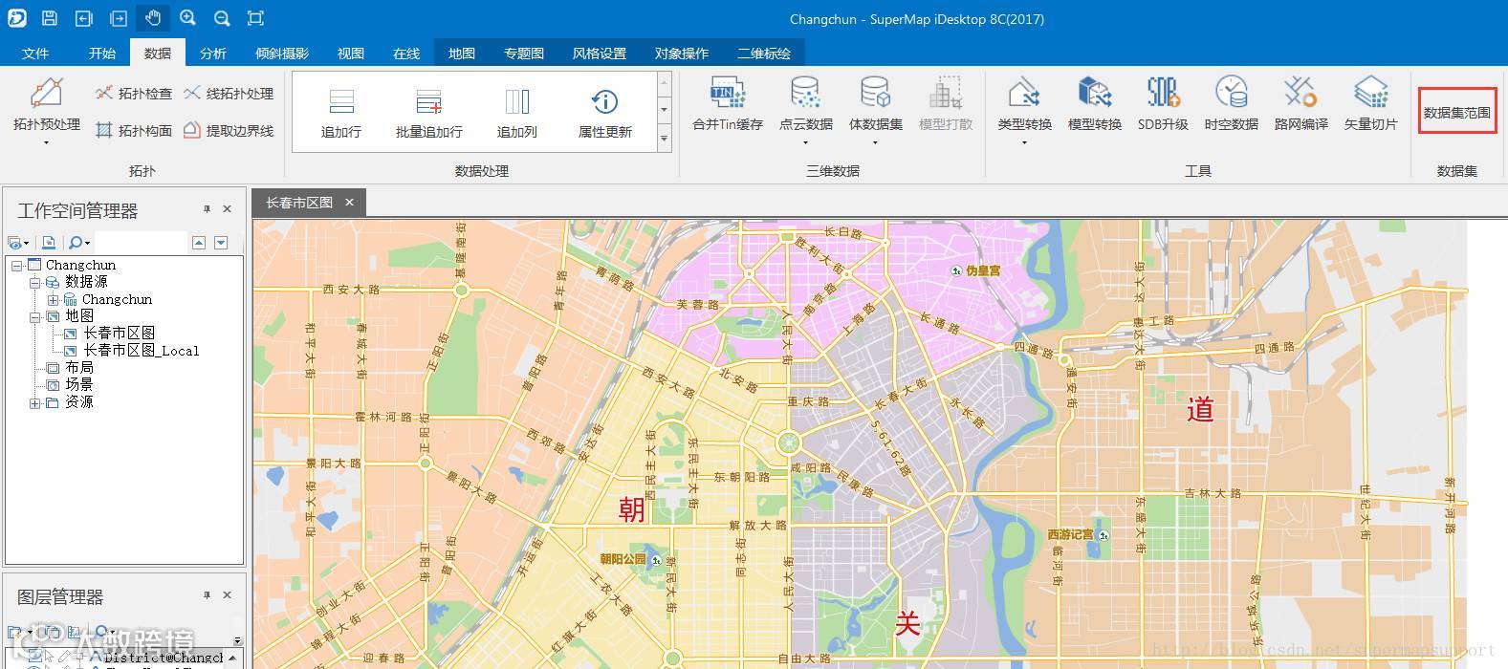Click the data processing gallery down arrow

point(664,110)
